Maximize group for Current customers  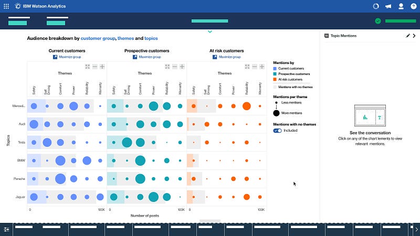click(67, 57)
